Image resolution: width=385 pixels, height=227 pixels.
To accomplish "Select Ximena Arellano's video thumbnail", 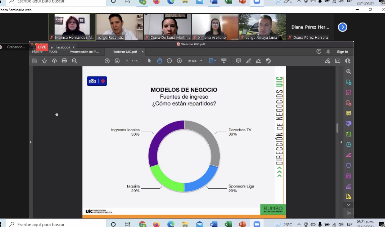I will (x=215, y=27).
